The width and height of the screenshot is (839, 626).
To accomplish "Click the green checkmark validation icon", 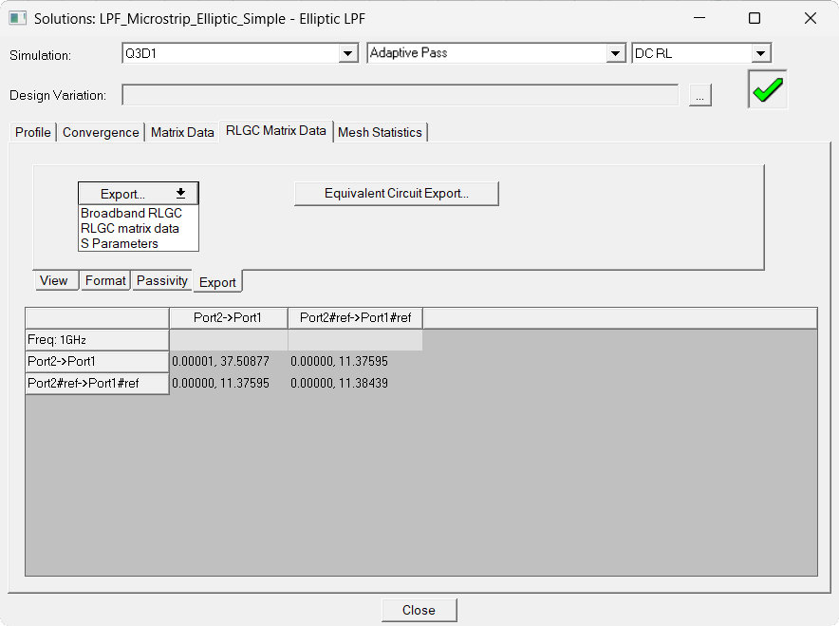I will tap(767, 89).
